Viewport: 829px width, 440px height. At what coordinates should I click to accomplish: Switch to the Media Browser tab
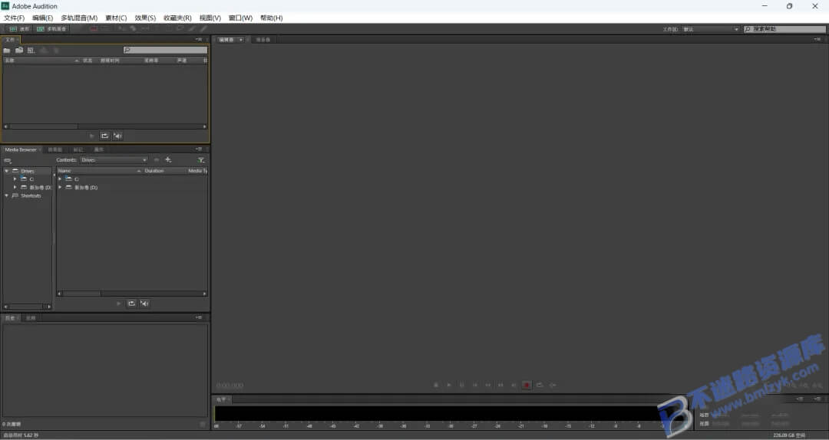coord(21,149)
